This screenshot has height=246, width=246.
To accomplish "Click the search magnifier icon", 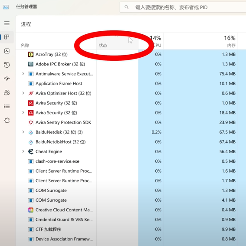I will [126, 7].
